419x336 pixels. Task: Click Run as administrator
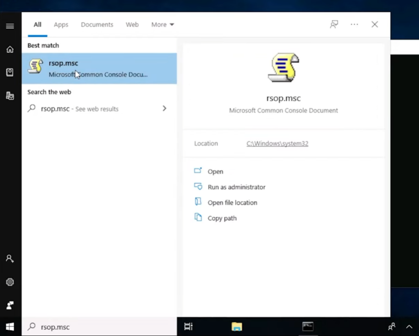(236, 187)
